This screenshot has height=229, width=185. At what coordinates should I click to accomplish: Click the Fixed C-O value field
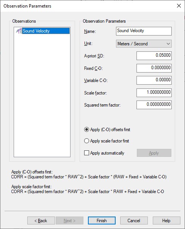(154, 68)
